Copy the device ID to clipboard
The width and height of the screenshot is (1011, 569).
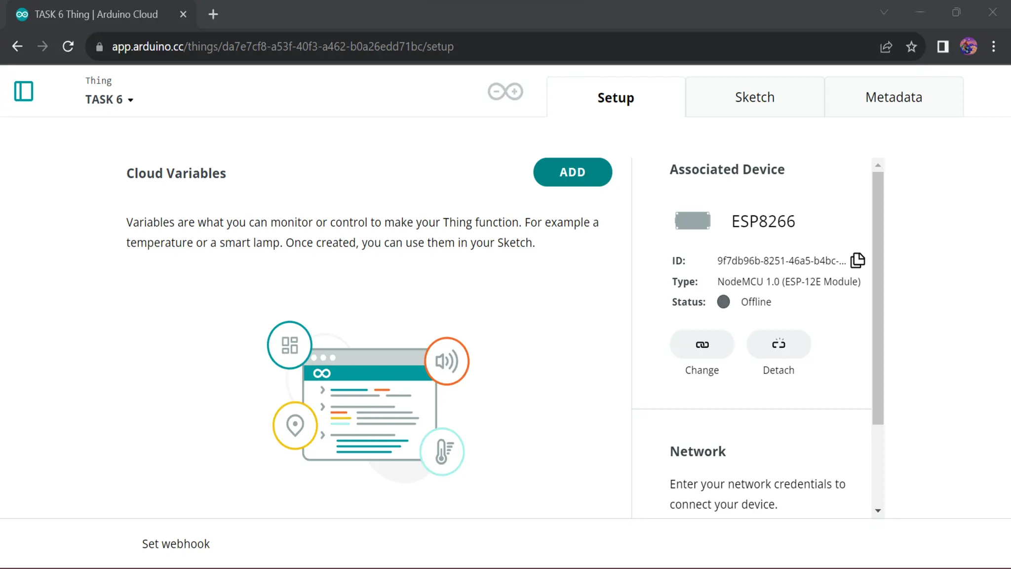857,260
